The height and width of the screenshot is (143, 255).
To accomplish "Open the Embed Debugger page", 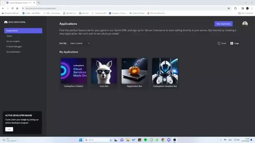I will pyautogui.click(x=14, y=46).
